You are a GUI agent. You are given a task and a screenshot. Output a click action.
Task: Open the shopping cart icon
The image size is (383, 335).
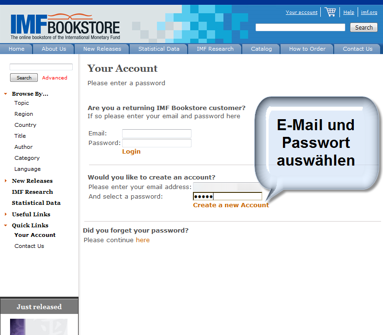point(330,12)
